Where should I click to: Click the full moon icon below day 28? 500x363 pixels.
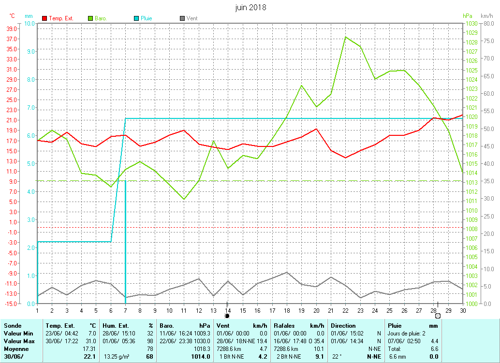pos(438,316)
